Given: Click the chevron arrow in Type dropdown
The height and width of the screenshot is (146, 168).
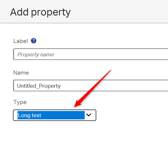Looking at the screenshot, I should coord(89,115).
